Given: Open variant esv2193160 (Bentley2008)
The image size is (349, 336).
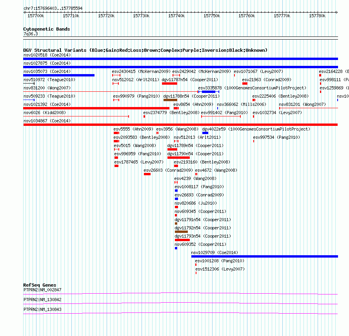Looking at the screenshot, I should pos(202,162).
